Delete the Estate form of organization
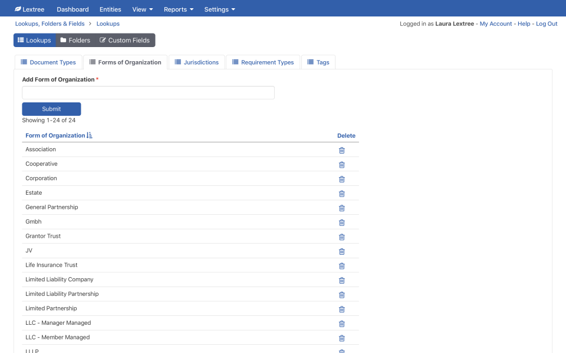 (x=341, y=194)
